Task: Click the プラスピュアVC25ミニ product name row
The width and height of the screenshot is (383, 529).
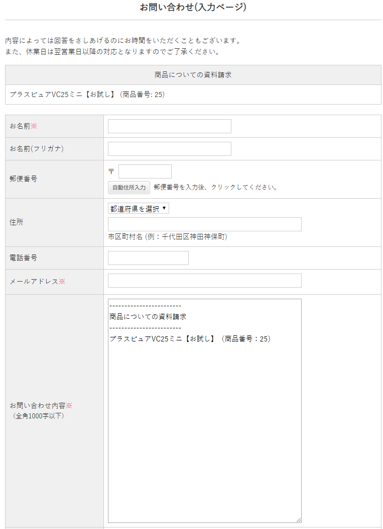Action: (87, 95)
